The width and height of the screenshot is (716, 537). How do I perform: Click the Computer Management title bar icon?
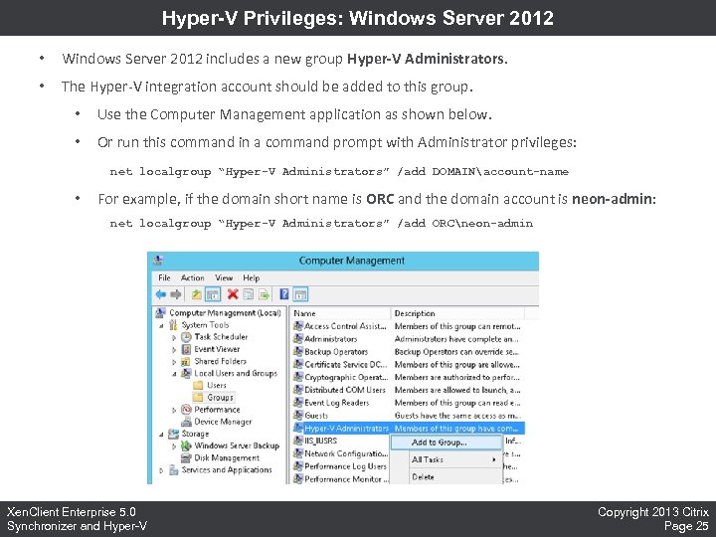[158, 261]
